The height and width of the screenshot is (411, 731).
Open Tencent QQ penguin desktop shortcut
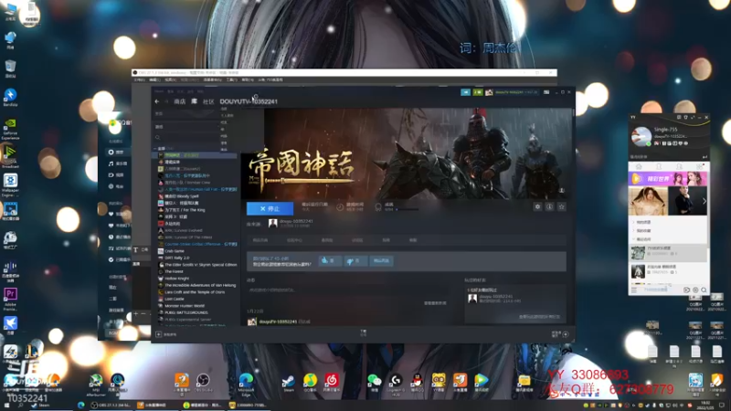coord(417,383)
